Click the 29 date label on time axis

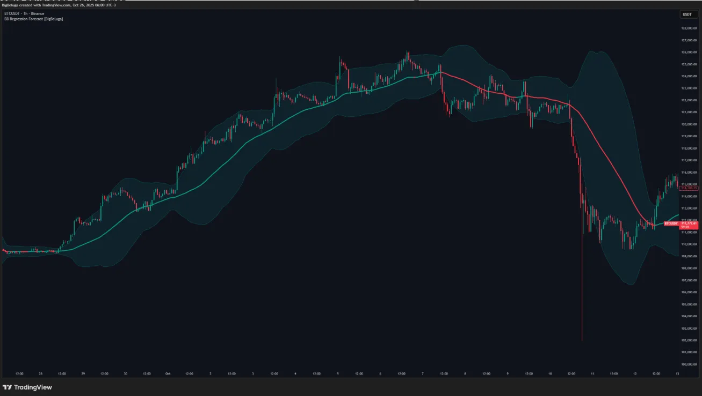point(83,373)
